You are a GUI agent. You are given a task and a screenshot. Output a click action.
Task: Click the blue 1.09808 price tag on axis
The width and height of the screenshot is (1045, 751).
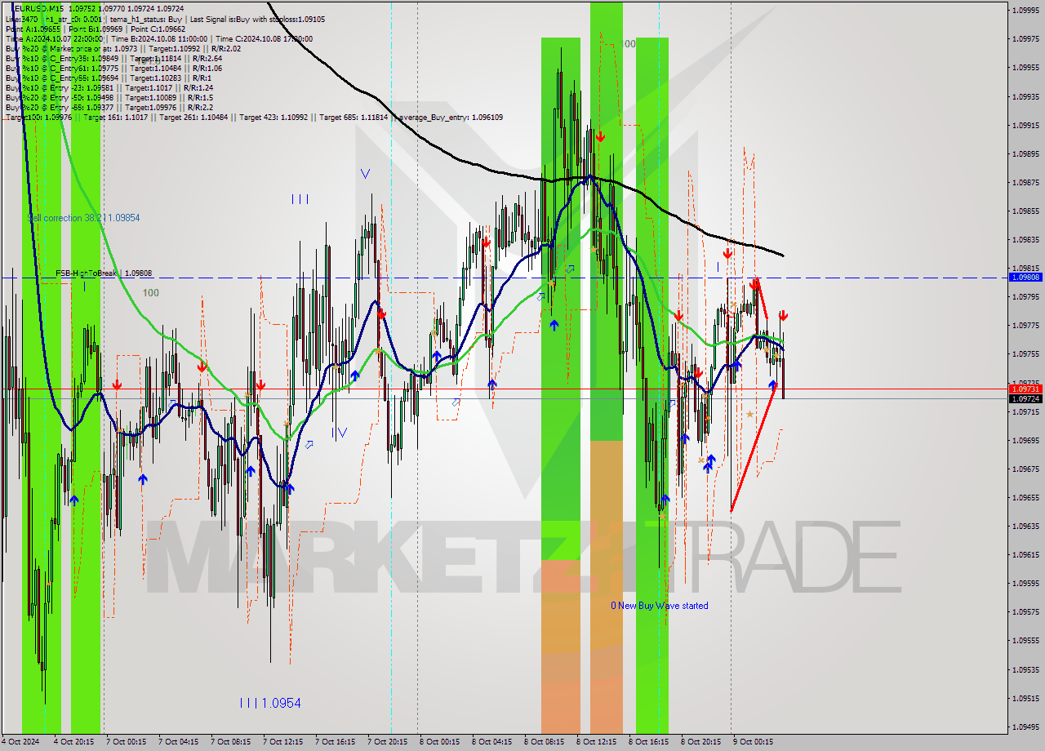(x=1025, y=278)
